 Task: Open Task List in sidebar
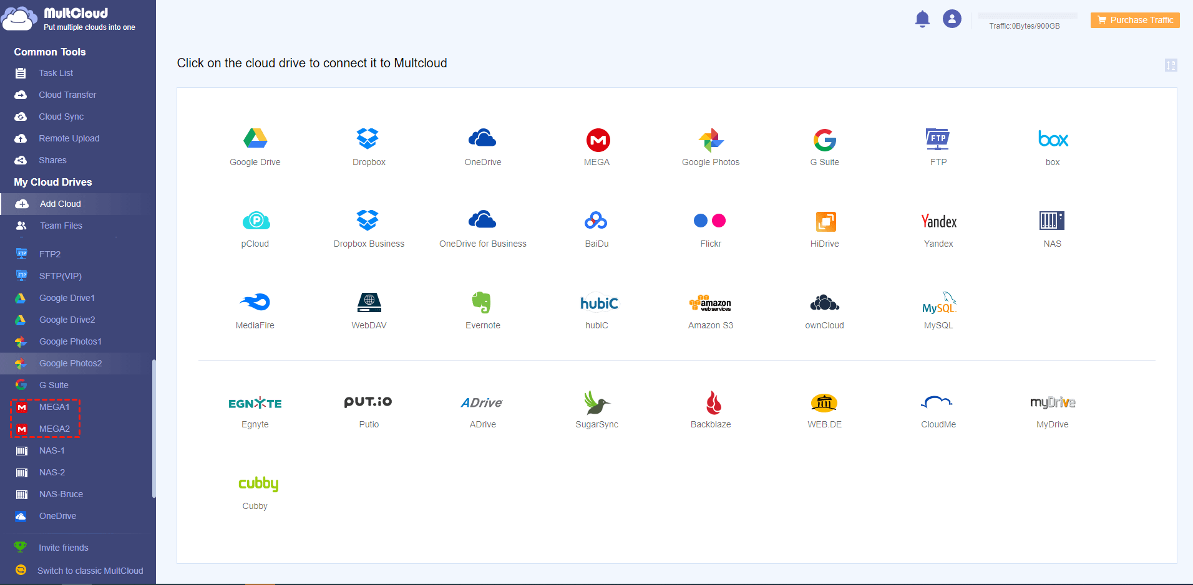coord(56,73)
